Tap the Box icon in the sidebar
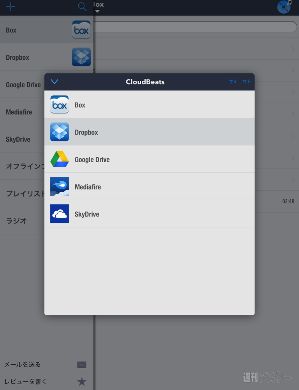 click(x=81, y=30)
